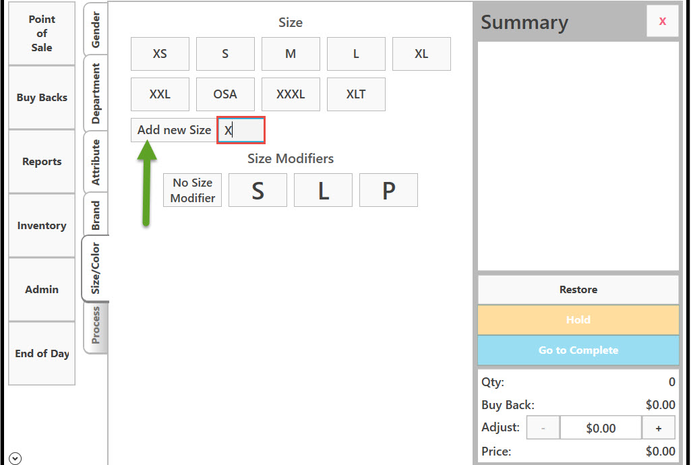
Task: Select size M
Action: click(x=291, y=54)
